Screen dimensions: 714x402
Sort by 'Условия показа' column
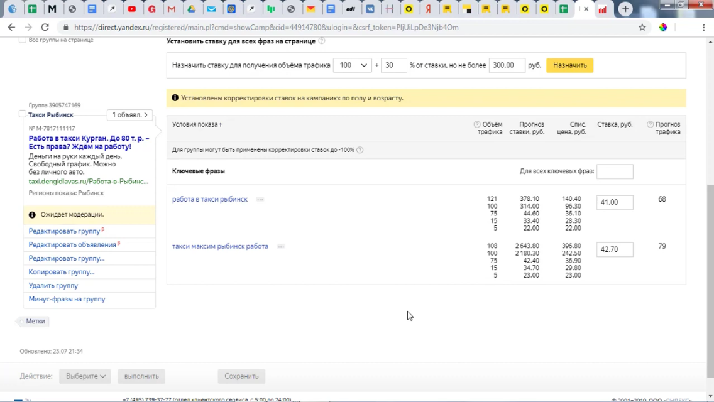point(197,124)
